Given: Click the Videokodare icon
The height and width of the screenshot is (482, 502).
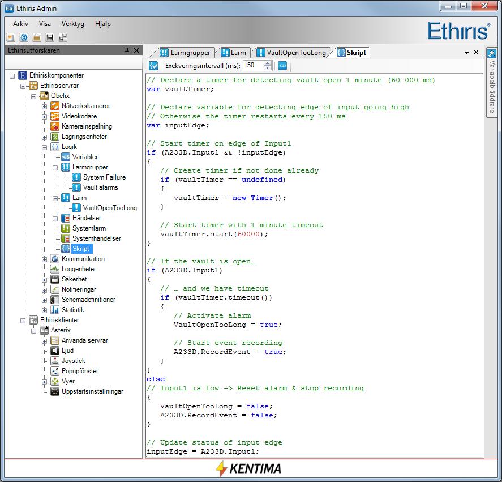Looking at the screenshot, I should 55,116.
